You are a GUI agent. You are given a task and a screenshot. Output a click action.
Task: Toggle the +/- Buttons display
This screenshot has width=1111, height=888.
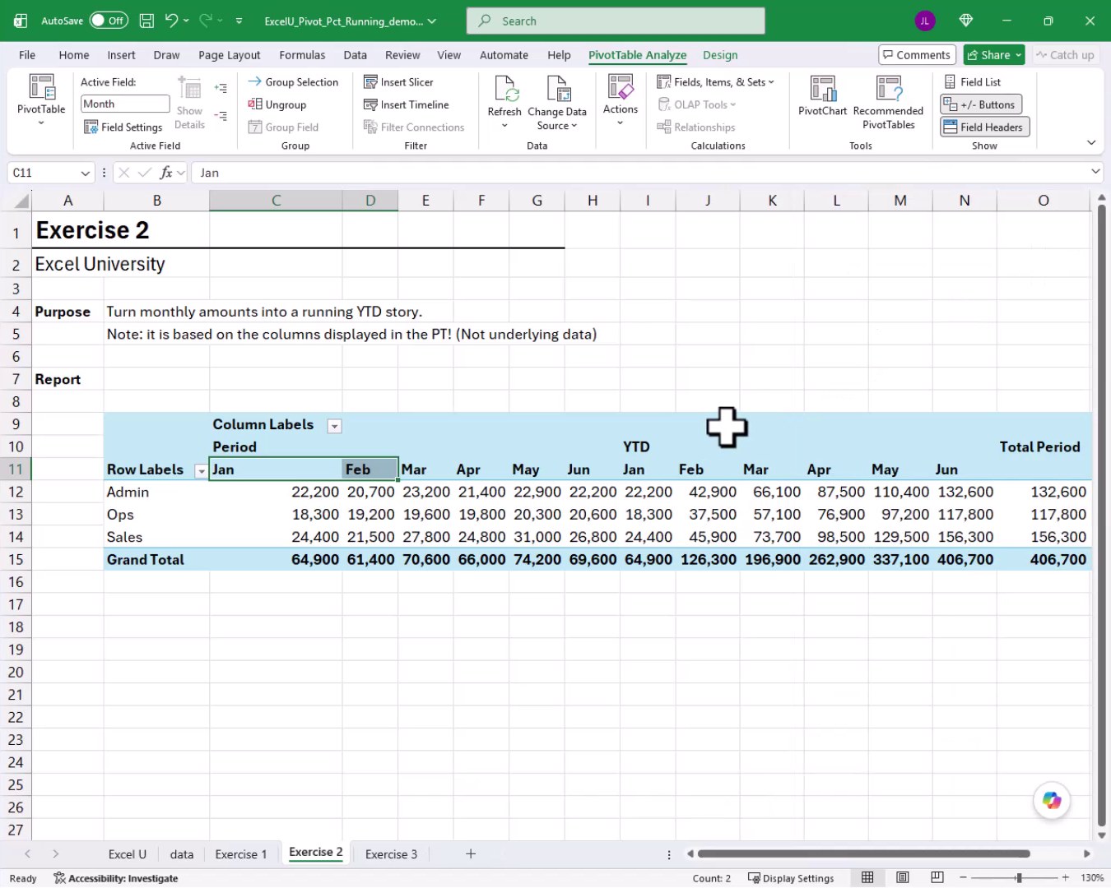(980, 104)
